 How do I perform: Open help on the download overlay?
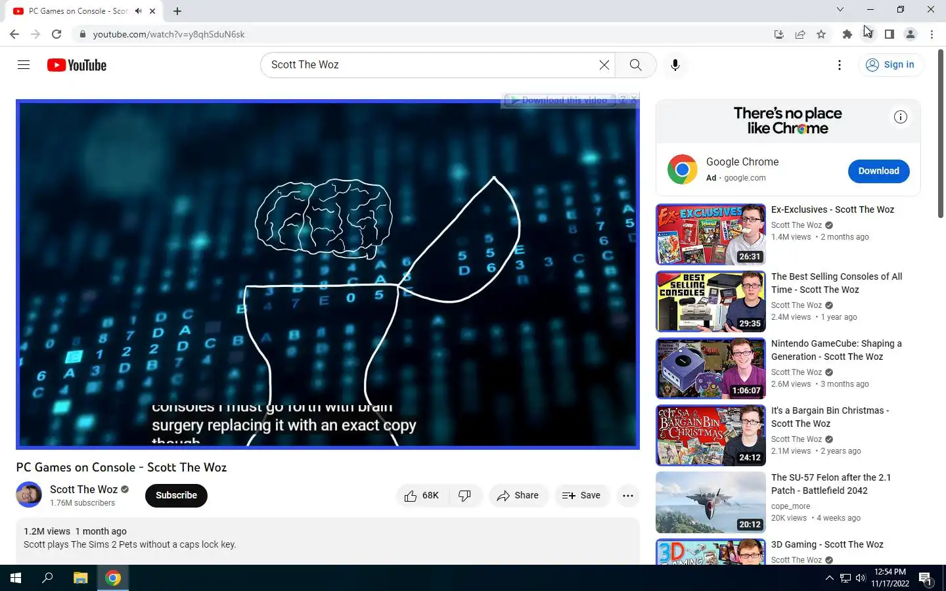tap(622, 100)
